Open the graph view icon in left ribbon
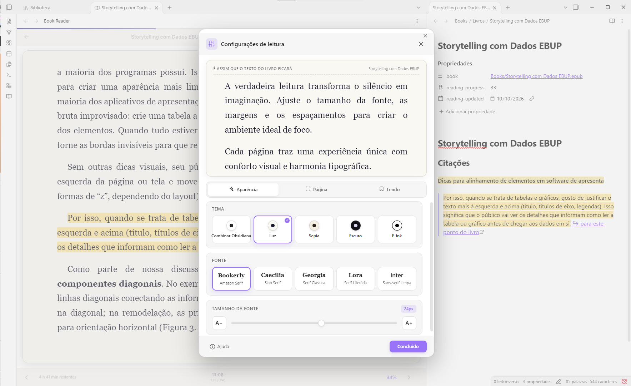Image resolution: width=631 pixels, height=386 pixels. [x=9, y=32]
